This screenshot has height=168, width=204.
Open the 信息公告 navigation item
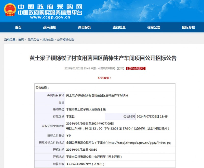(154, 27)
